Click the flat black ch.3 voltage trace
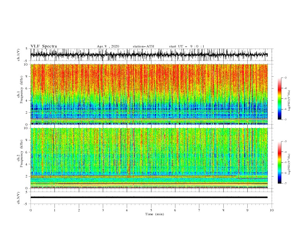Image resolution: width=306 pixels, height=236 pixels. pos(149,197)
